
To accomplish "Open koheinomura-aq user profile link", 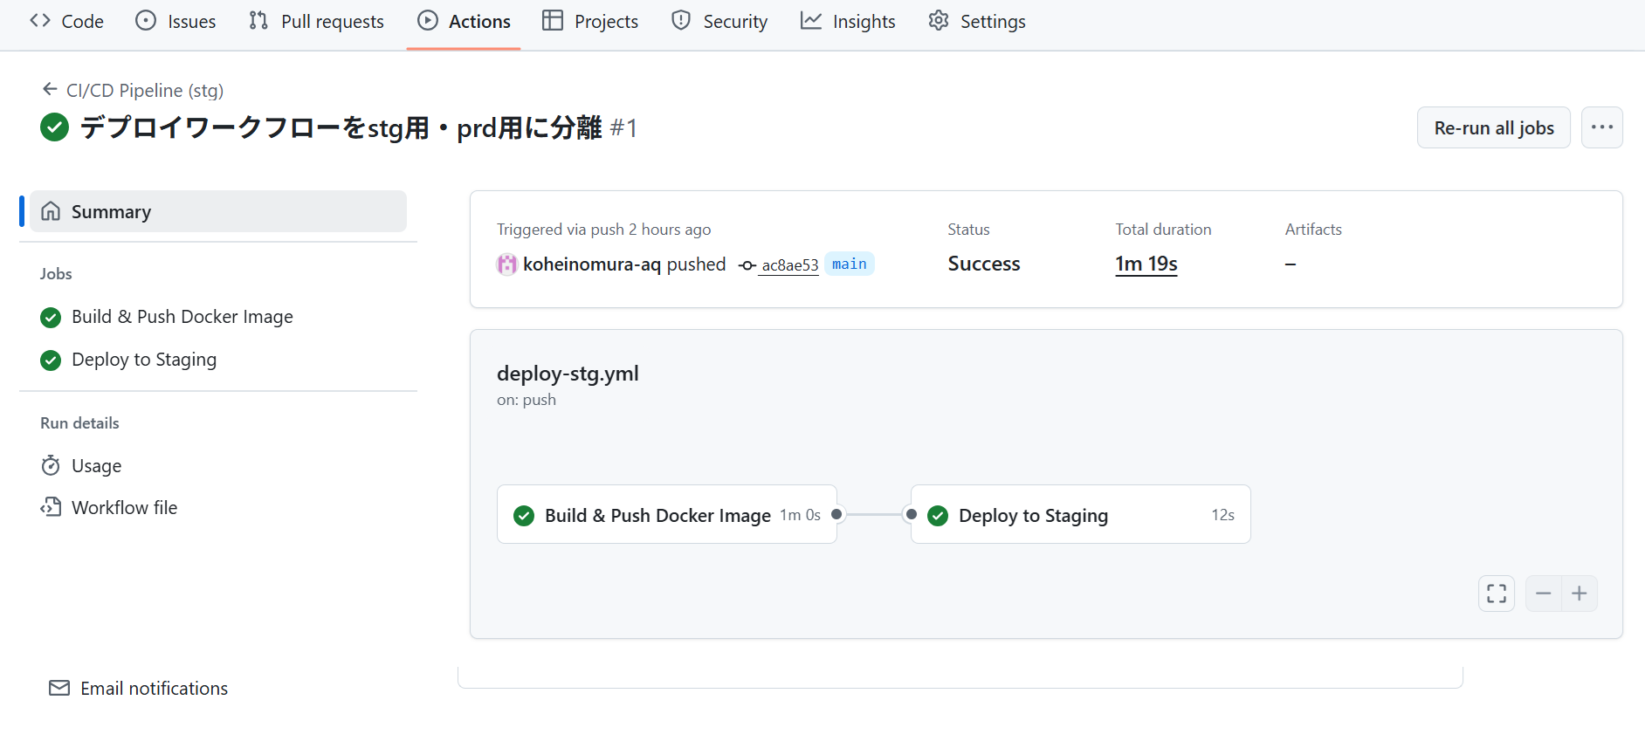I will 592,264.
